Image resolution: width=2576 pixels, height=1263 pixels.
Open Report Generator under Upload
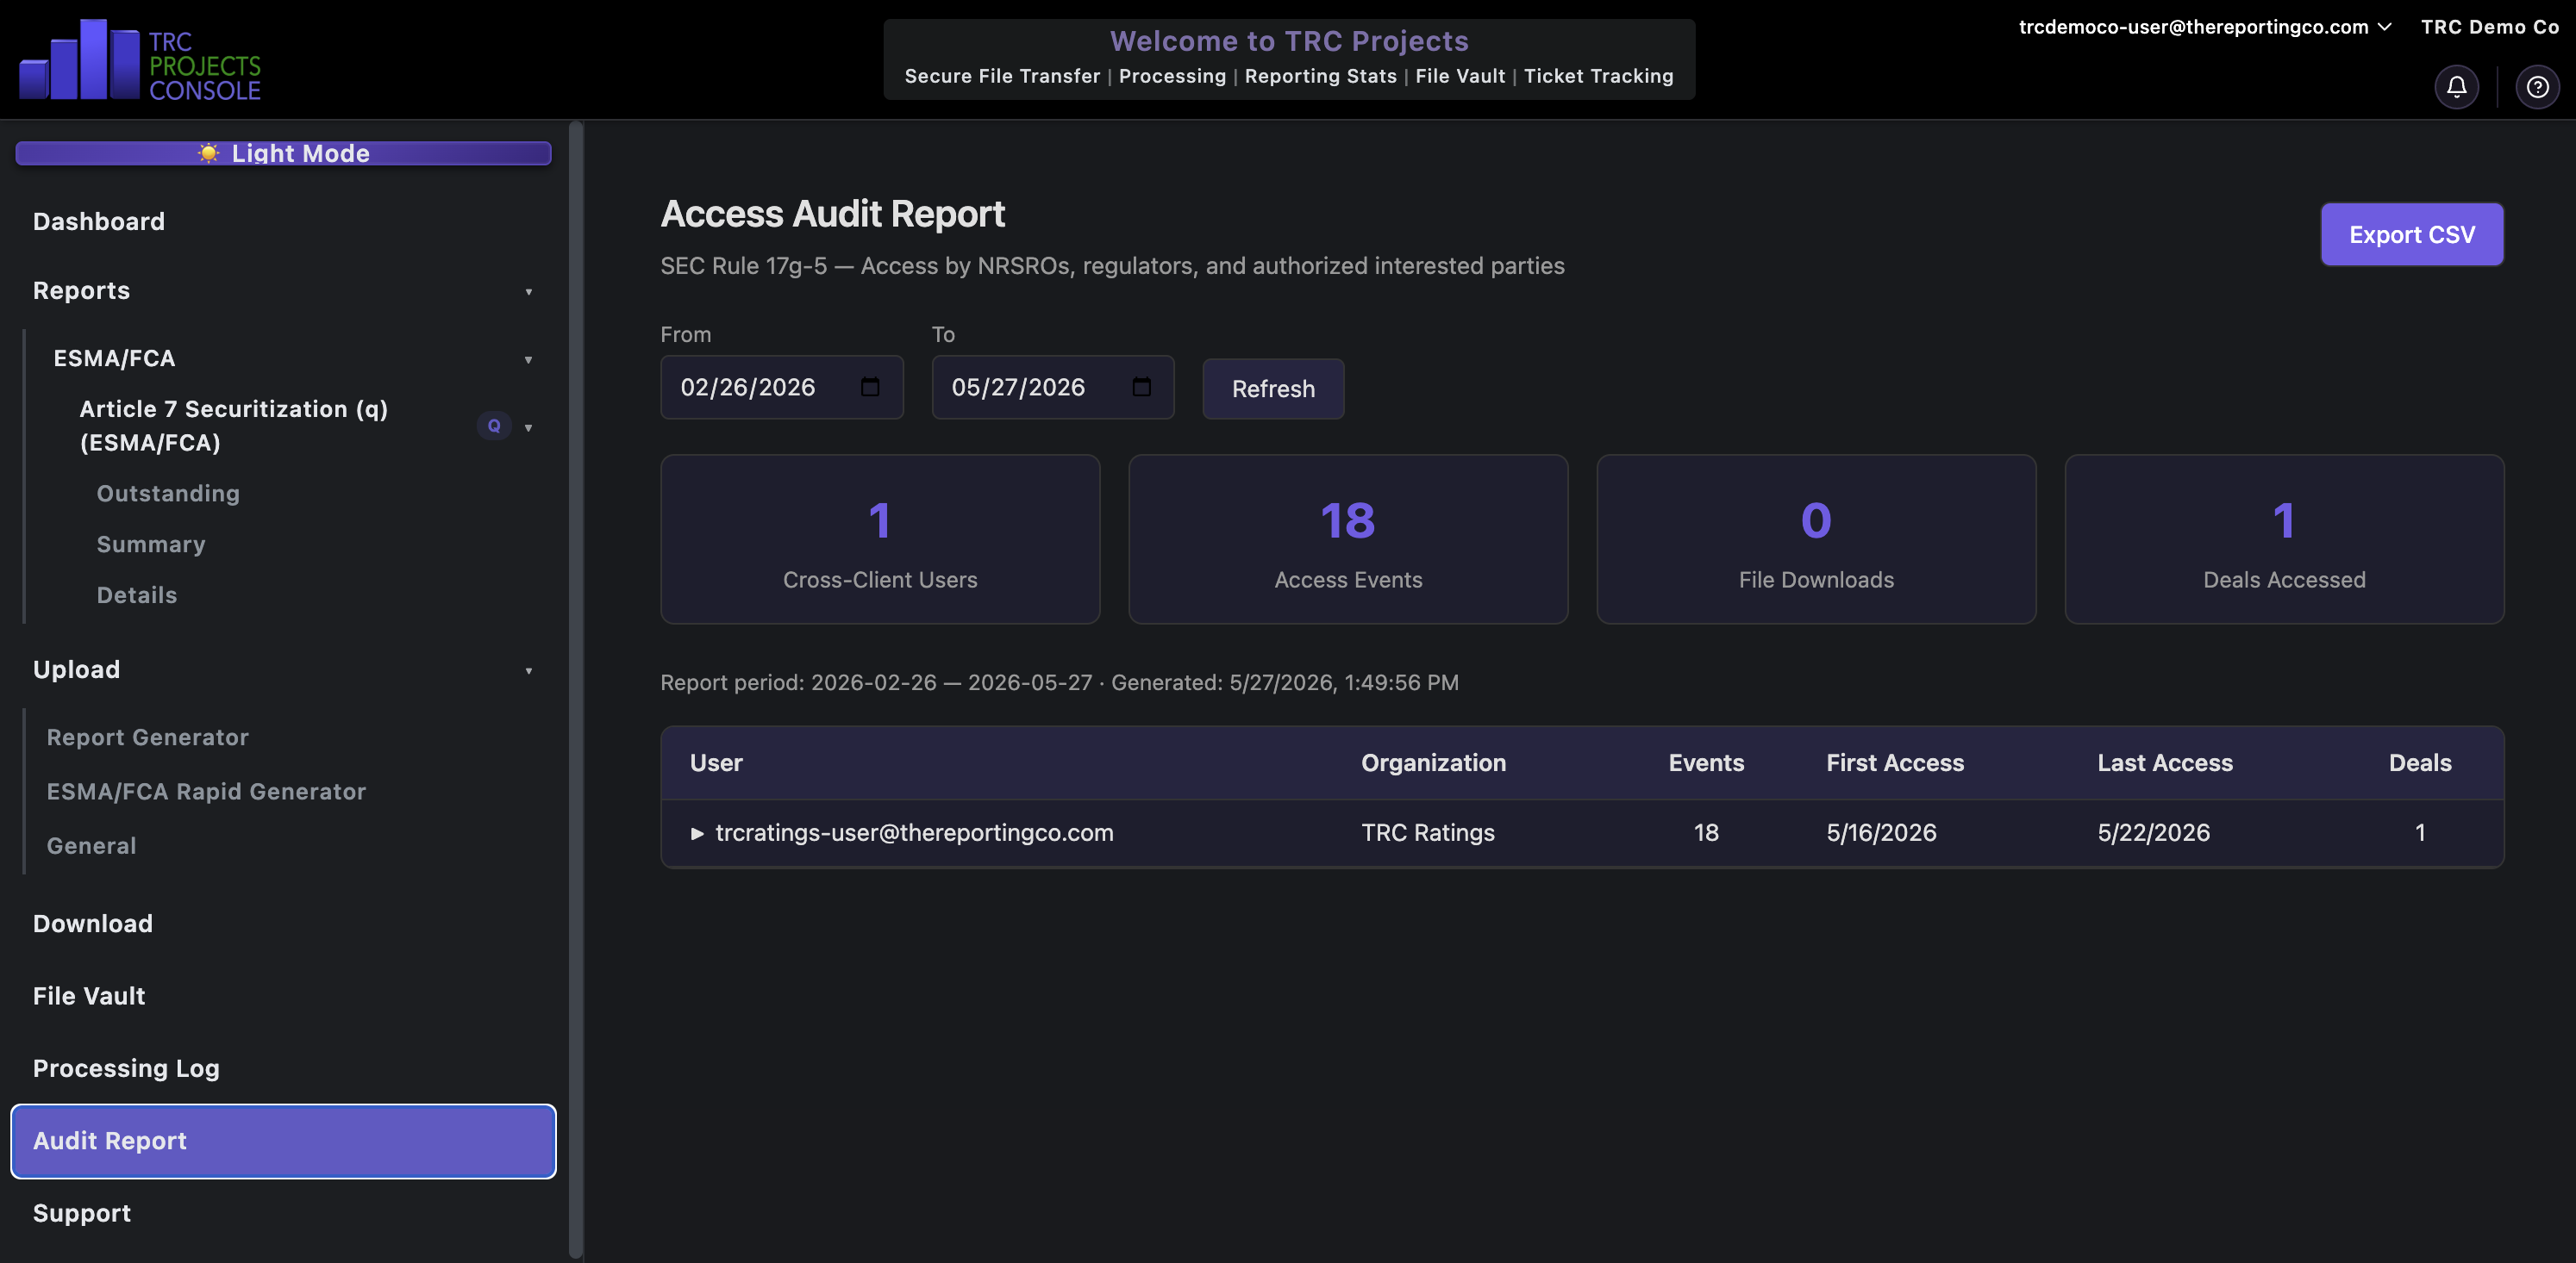pos(148,737)
